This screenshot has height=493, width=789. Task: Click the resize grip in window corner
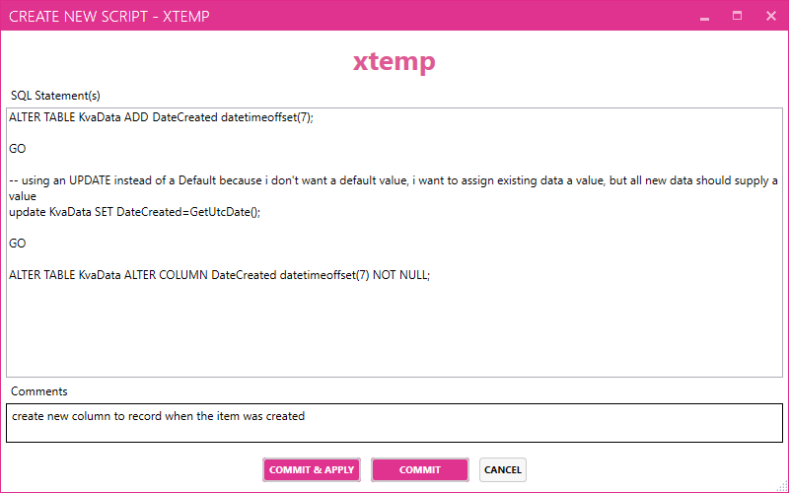[x=782, y=486]
